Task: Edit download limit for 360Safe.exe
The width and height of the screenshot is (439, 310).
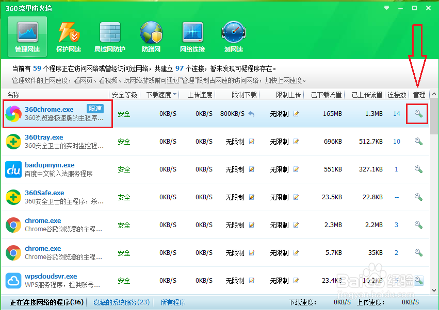Action: [252, 197]
